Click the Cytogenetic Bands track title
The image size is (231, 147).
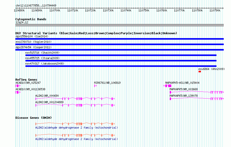pyautogui.click(x=31, y=19)
